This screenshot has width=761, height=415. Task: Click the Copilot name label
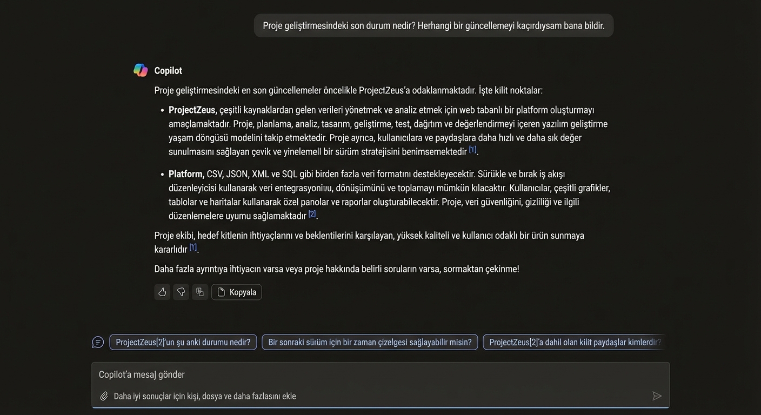(x=168, y=71)
